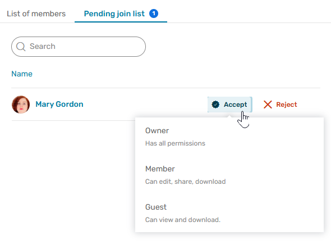
Task: Click the dropdown pointer arrow below Accept
Action: click(229, 116)
